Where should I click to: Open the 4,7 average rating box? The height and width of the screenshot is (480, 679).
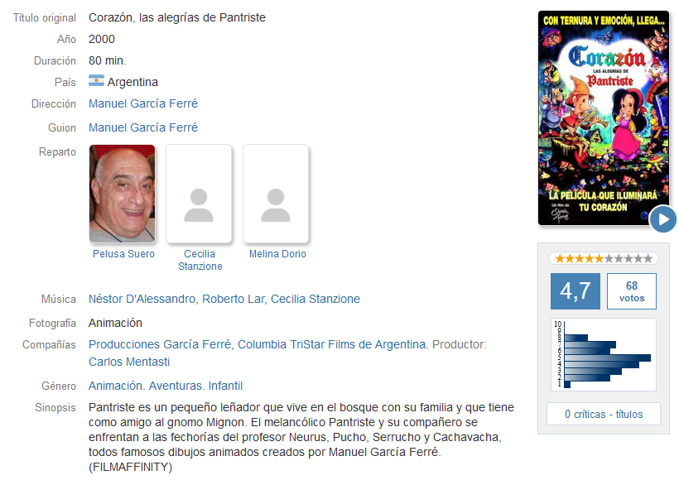(x=575, y=290)
